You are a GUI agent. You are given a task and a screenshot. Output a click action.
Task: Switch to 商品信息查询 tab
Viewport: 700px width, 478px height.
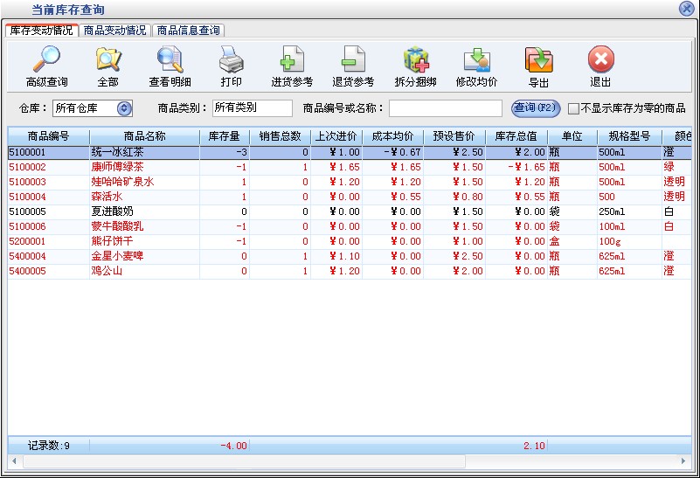tap(188, 30)
